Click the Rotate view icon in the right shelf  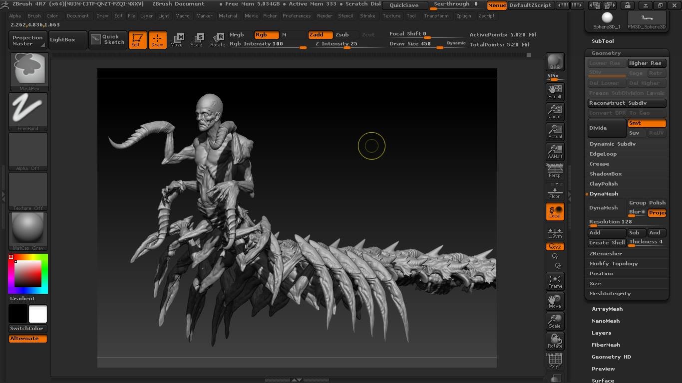555,341
